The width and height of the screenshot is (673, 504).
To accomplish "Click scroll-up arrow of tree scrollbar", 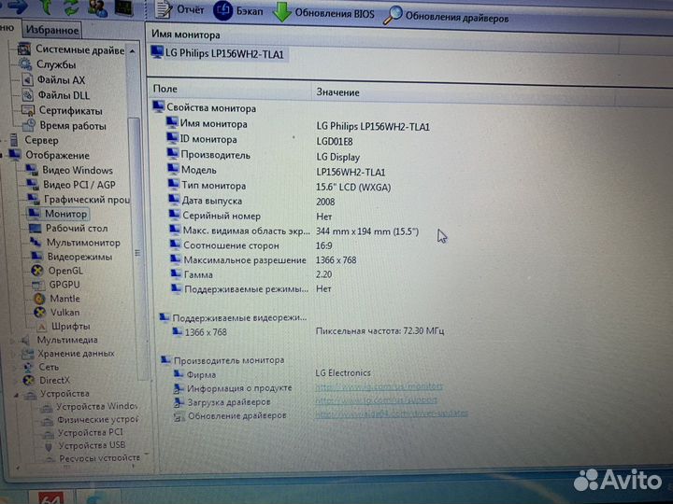I will [133, 51].
